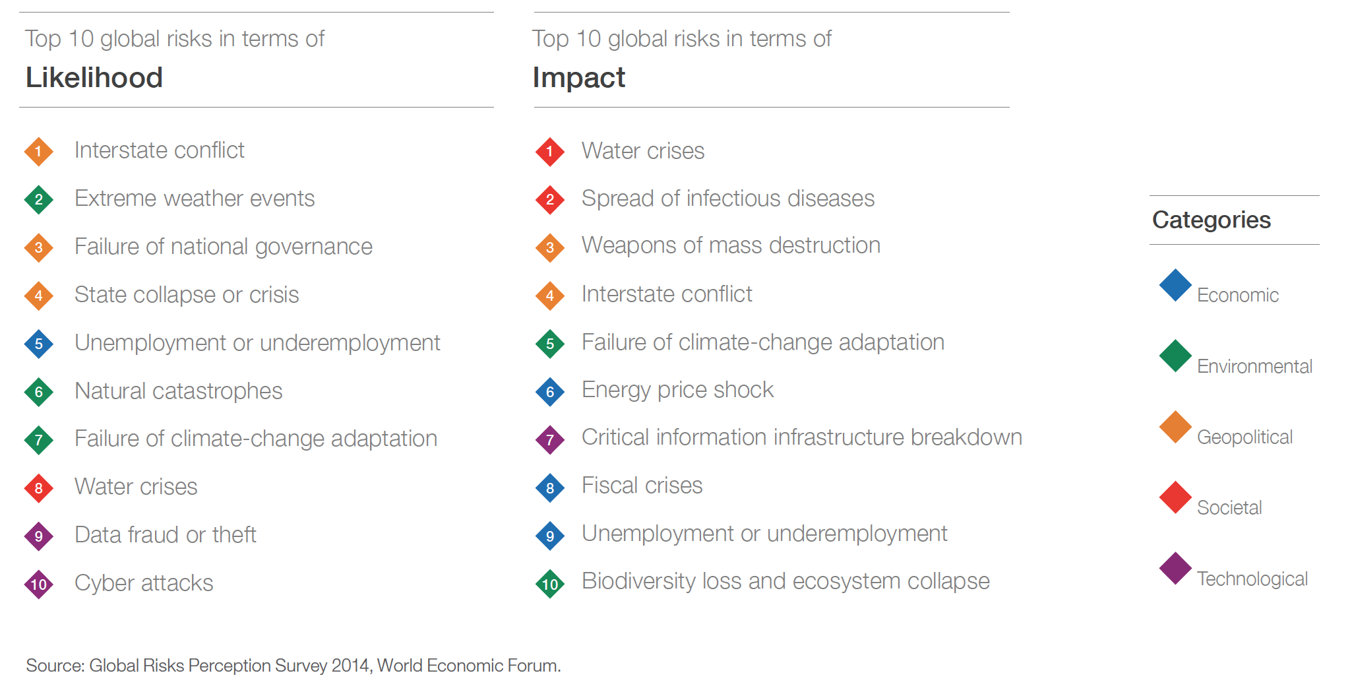Click the blue Economic category diamond
Image resolution: width=1352 pixels, height=698 pixels.
click(1175, 285)
